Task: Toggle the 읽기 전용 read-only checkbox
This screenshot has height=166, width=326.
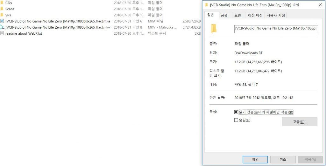Action: [x=236, y=112]
